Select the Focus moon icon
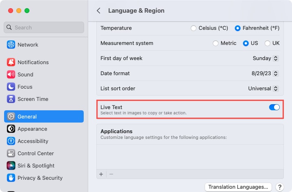The width and height of the screenshot is (292, 192). [x=11, y=87]
